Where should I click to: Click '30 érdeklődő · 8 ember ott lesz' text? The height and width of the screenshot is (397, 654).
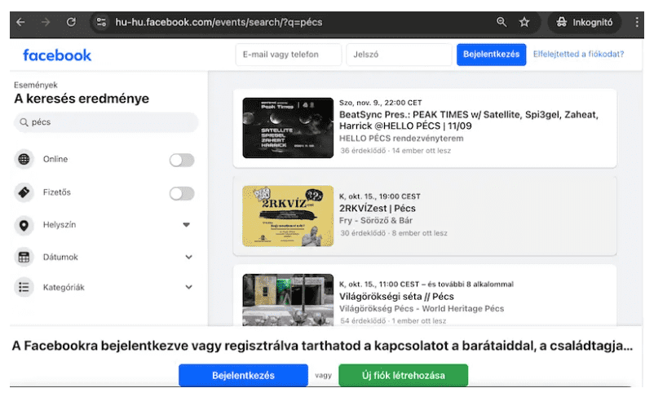pos(393,233)
